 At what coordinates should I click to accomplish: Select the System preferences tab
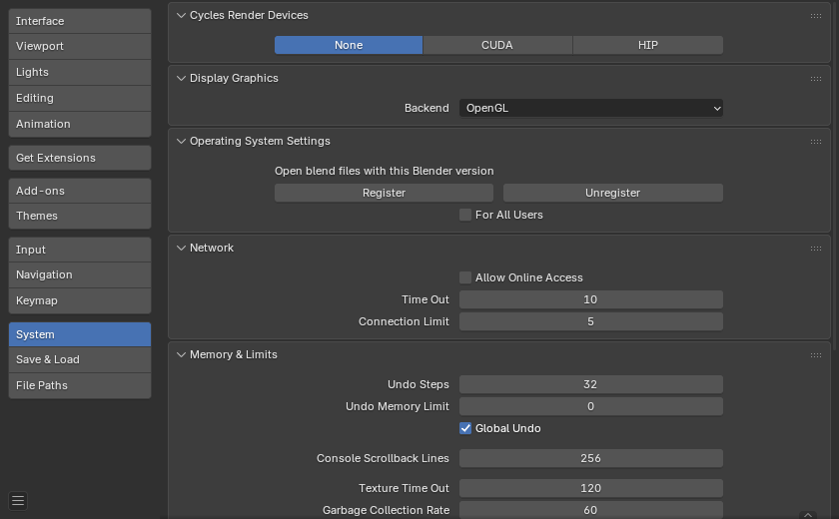[x=80, y=334]
